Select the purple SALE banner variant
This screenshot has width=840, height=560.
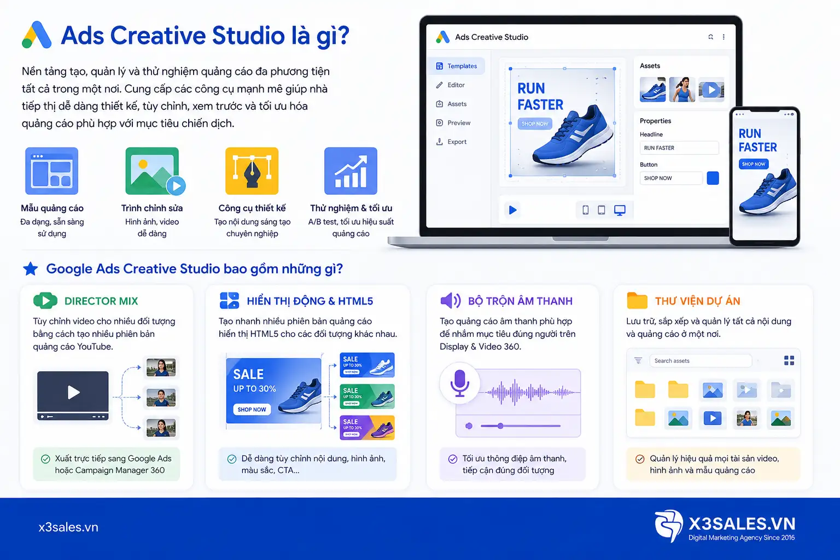pos(367,428)
